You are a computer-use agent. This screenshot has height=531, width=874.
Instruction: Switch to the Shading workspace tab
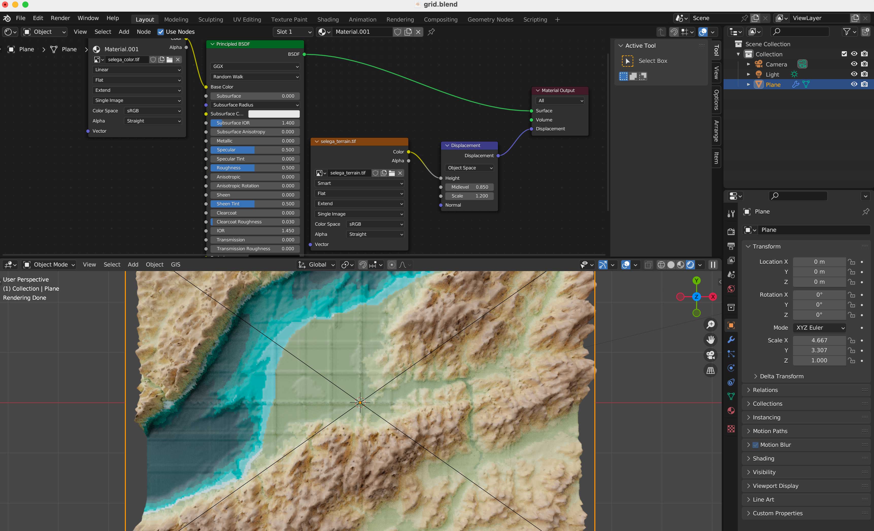(328, 20)
